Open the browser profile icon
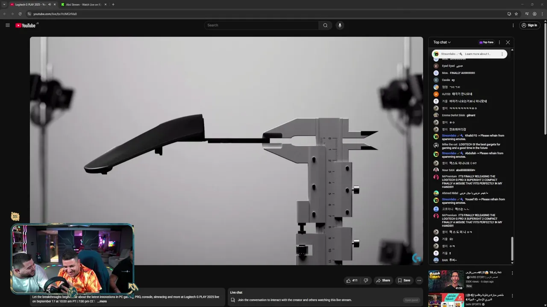Screen dimensions: 547x307 [535, 14]
